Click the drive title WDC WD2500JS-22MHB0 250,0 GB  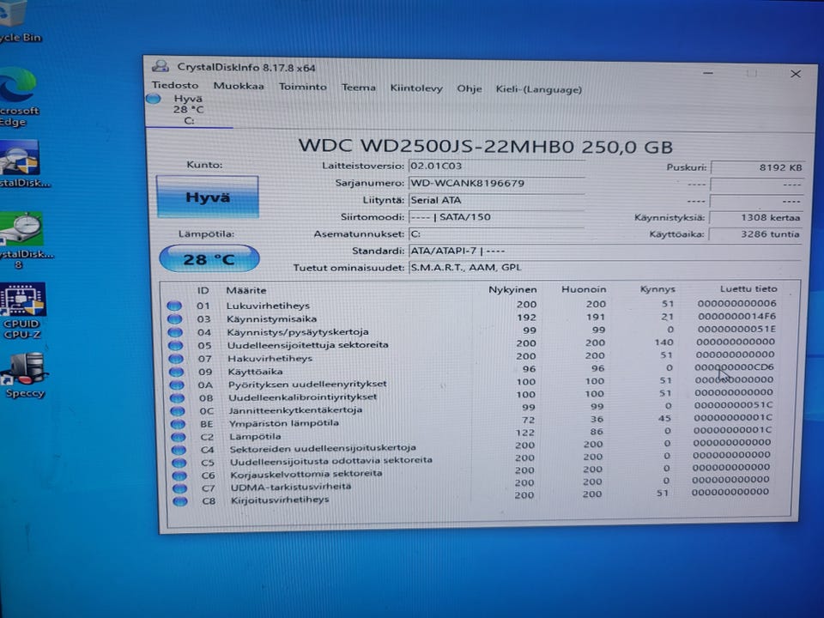click(485, 146)
